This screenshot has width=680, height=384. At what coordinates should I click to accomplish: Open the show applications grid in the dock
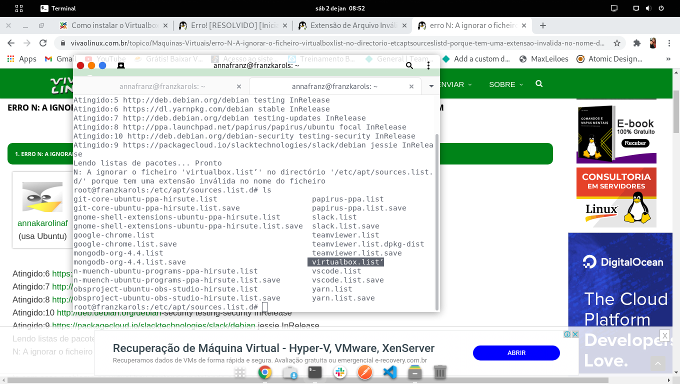pyautogui.click(x=240, y=372)
